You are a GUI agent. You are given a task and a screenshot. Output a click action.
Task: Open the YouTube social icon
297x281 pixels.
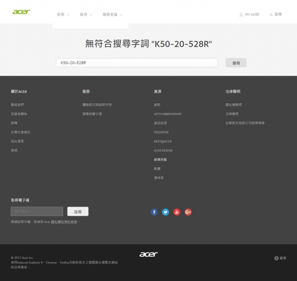[177, 212]
